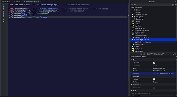This screenshot has height=97, width=177.
Task: Click the Lighting bulb icon
Action: 133,26
